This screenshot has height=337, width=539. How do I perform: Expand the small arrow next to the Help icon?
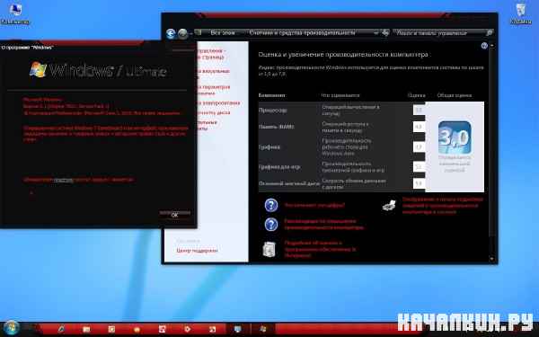point(491,46)
